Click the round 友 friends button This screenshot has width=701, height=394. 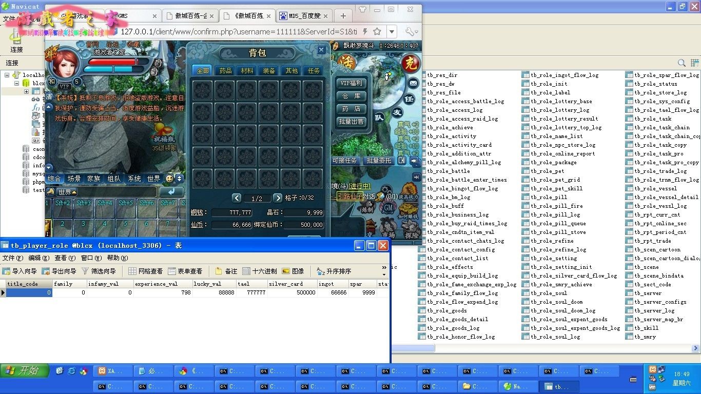click(x=397, y=112)
